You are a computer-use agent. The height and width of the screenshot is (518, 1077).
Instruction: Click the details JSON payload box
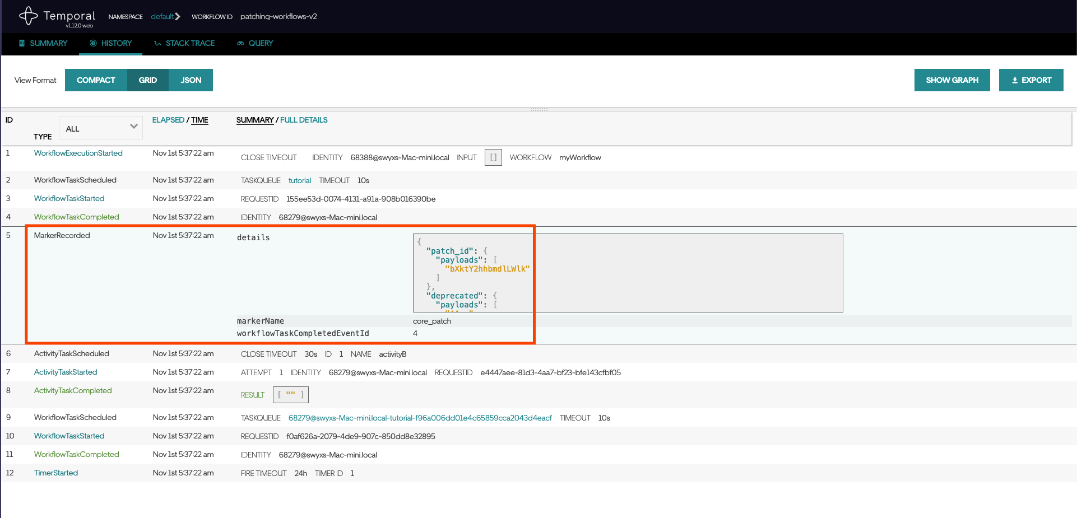click(628, 273)
